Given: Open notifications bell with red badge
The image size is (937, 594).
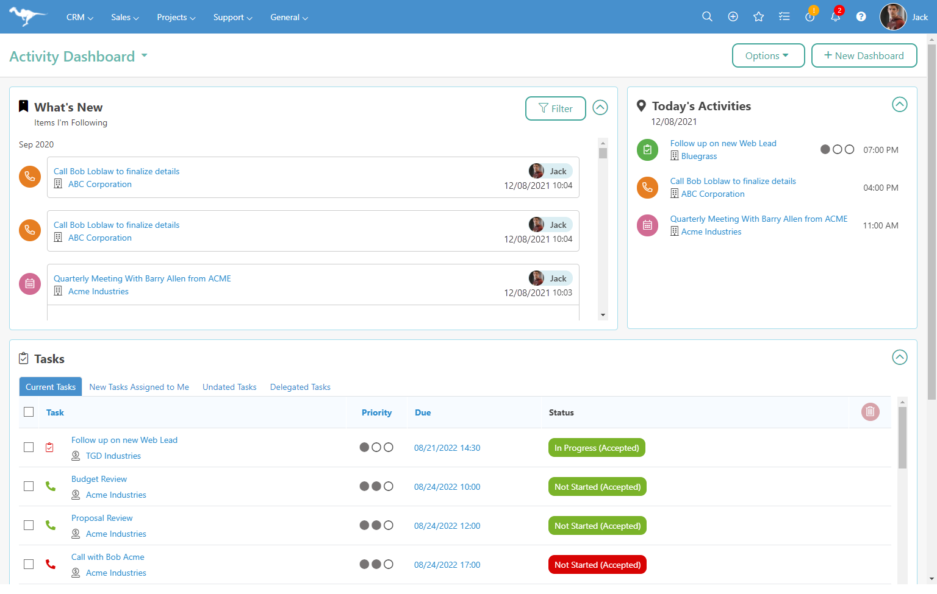Looking at the screenshot, I should [x=835, y=17].
